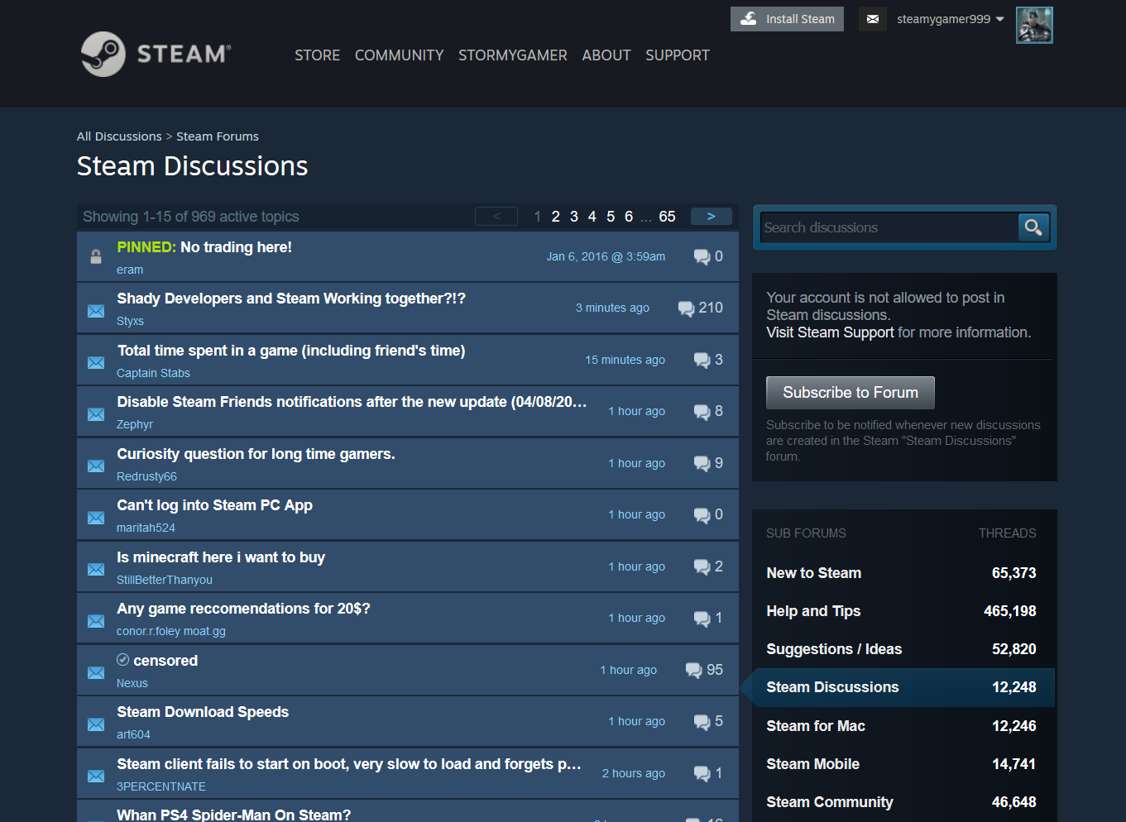Open the inbox envelope icon in header
Image resolution: width=1126 pixels, height=822 pixels.
(x=872, y=19)
